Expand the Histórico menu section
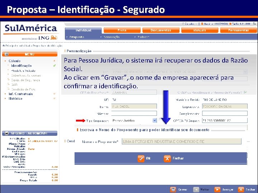Image resolution: width=258 pixels, height=193 pixels. pyautogui.click(x=15, y=99)
